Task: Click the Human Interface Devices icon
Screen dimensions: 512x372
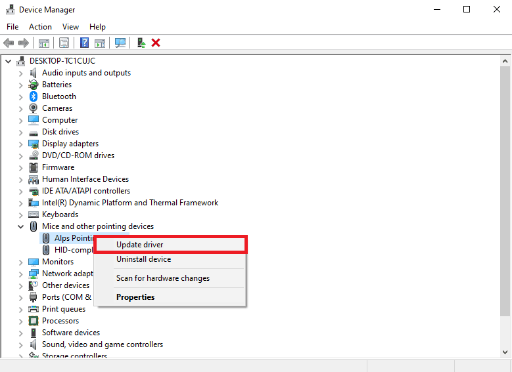Action: [34, 179]
